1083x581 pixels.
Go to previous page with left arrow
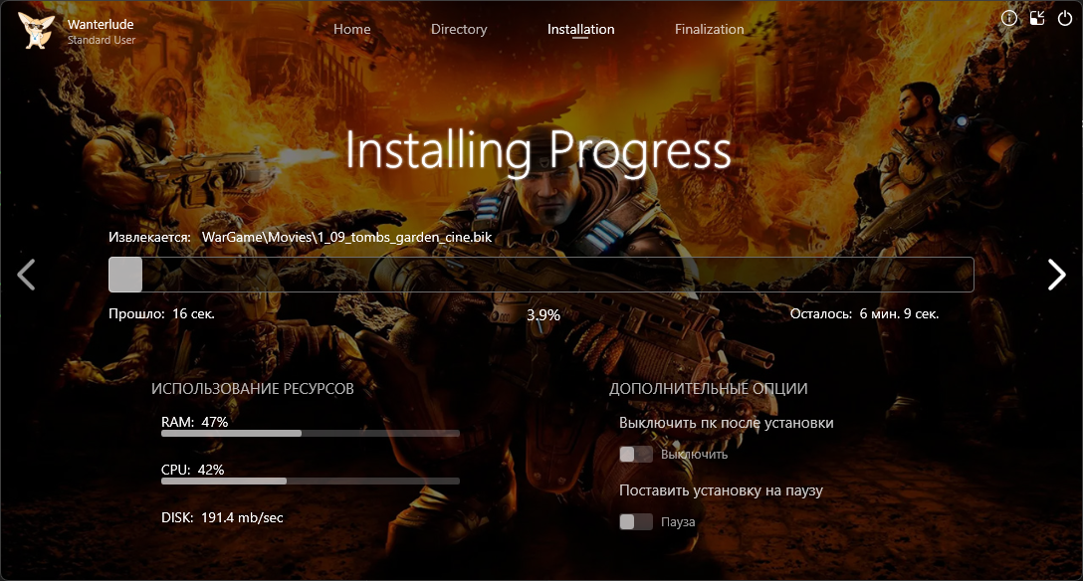(26, 275)
